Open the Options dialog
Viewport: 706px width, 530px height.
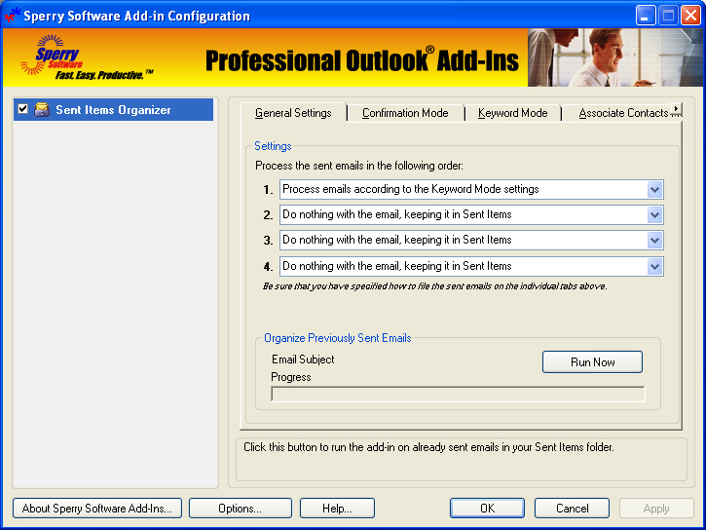(241, 509)
